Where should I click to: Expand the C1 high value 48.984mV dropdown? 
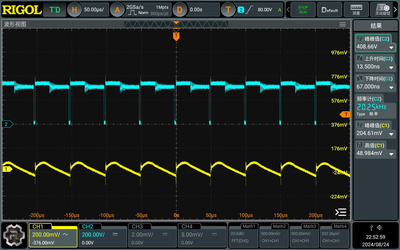(391, 154)
